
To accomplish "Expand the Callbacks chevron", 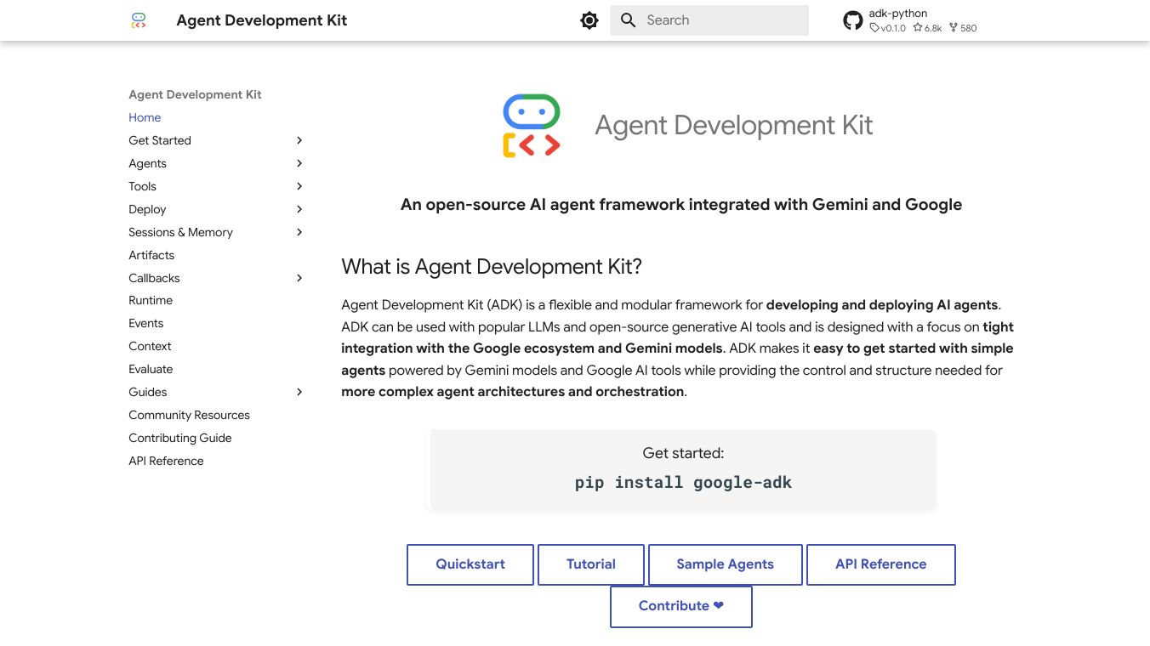I will (299, 278).
